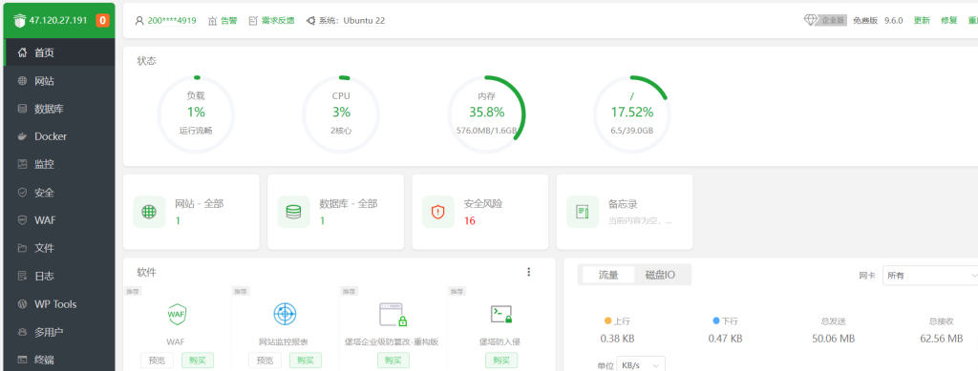Click the 修复 repair link

[948, 21]
